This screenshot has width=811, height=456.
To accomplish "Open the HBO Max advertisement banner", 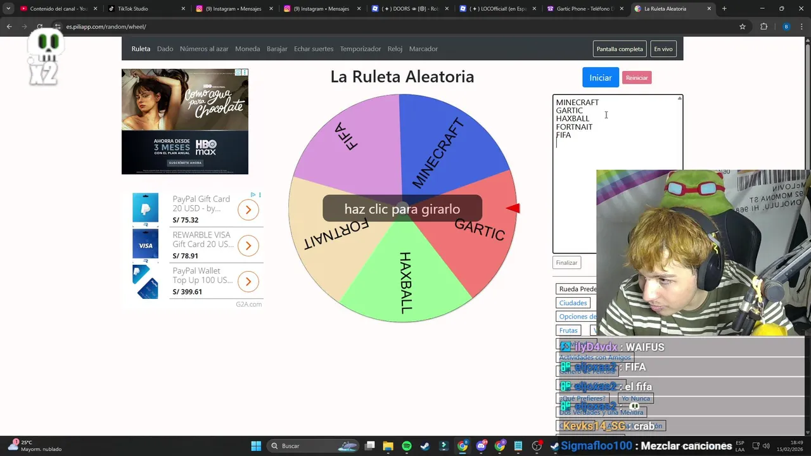I will click(185, 122).
